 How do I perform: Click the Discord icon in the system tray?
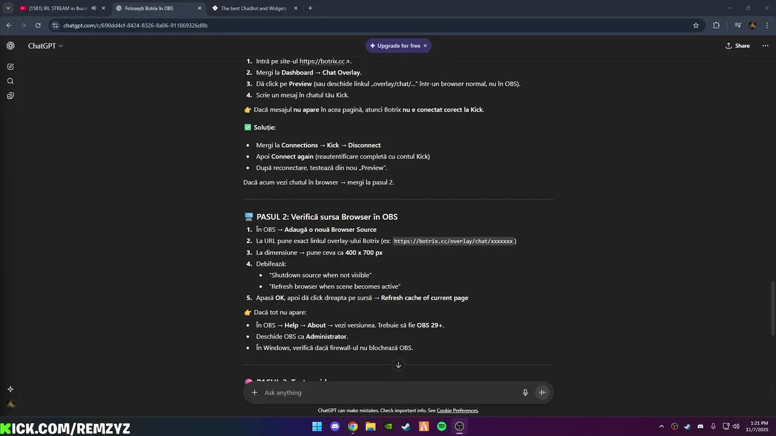[x=700, y=426]
